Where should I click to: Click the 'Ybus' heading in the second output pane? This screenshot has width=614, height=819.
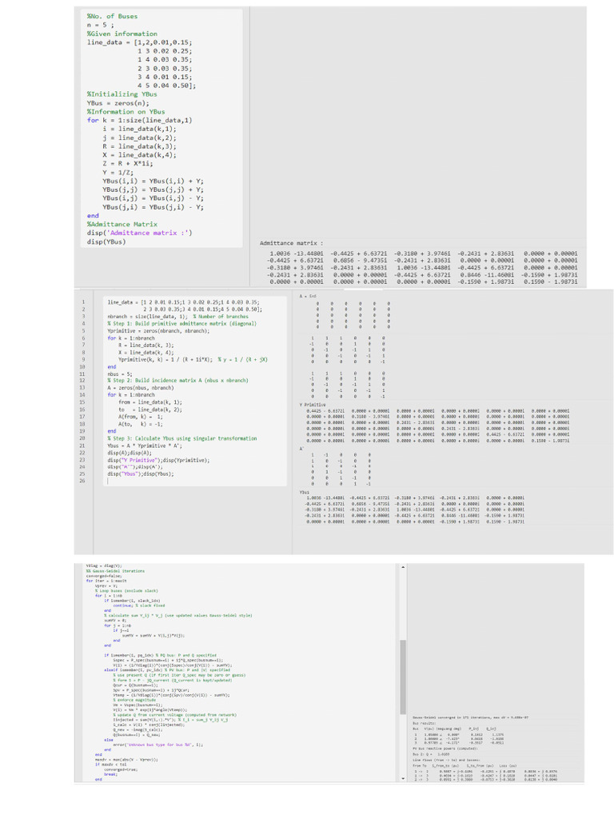pos(304,492)
